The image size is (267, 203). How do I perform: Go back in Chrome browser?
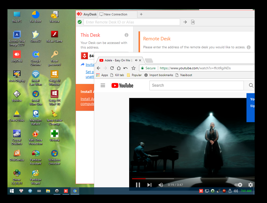pos(98,68)
